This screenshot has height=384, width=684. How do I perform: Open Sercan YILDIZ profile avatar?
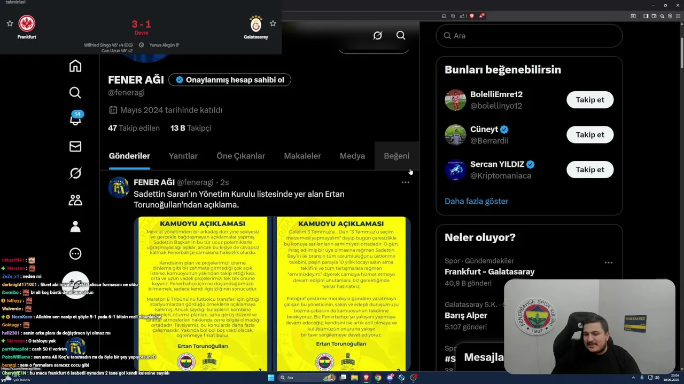coord(455,170)
